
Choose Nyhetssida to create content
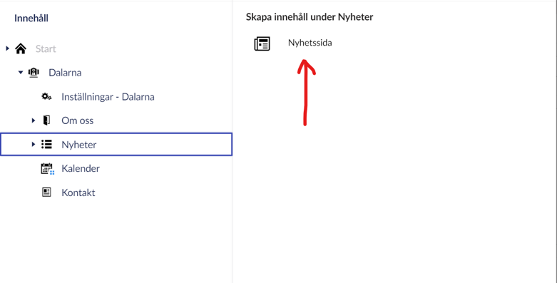coord(310,43)
